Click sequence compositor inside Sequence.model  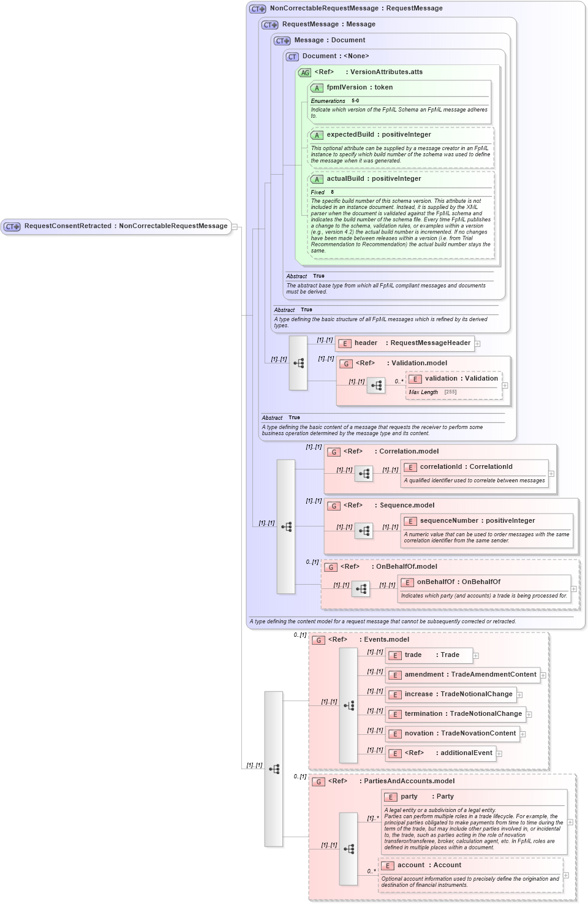coord(364,531)
